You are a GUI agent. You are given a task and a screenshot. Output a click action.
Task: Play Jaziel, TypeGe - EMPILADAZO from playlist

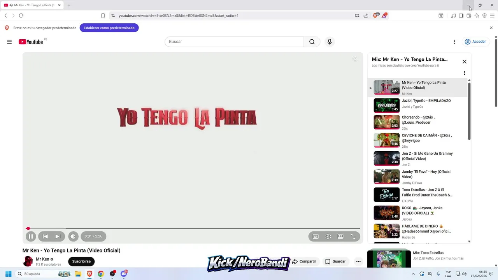(417, 105)
